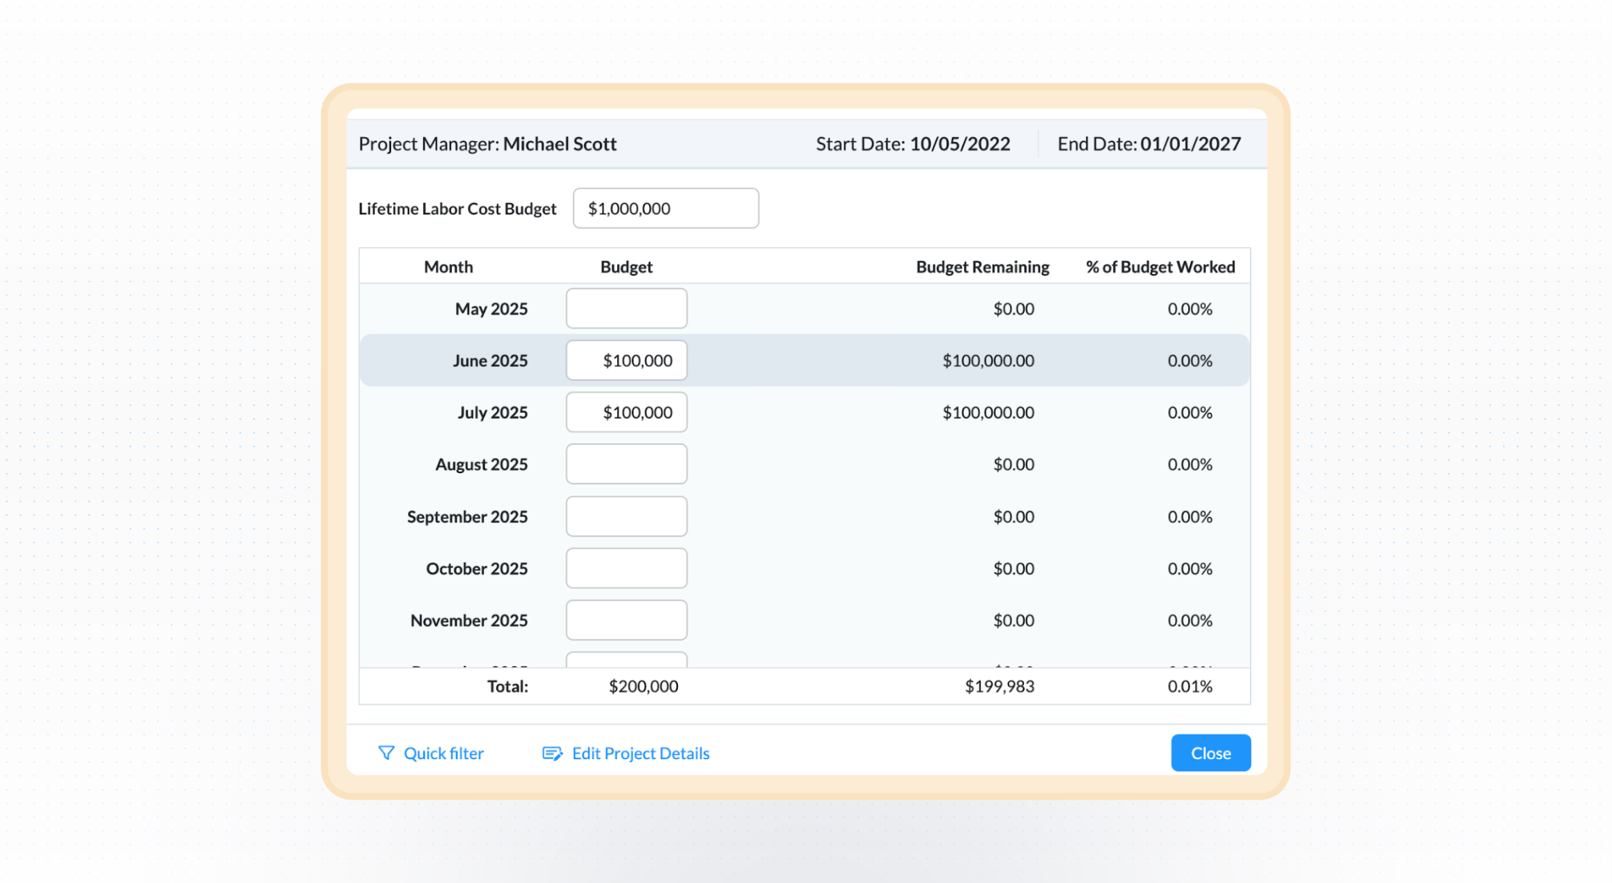This screenshot has width=1612, height=883.
Task: Click the Quick filter funnel icon
Action: 386,753
